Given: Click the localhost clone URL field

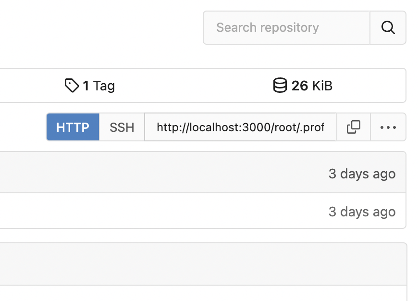Looking at the screenshot, I should (240, 127).
